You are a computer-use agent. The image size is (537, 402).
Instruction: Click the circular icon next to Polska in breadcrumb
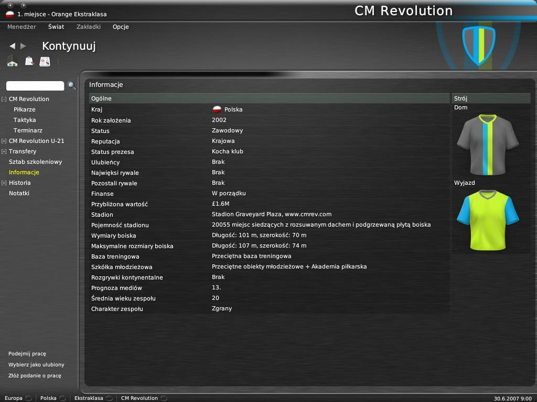(63, 398)
